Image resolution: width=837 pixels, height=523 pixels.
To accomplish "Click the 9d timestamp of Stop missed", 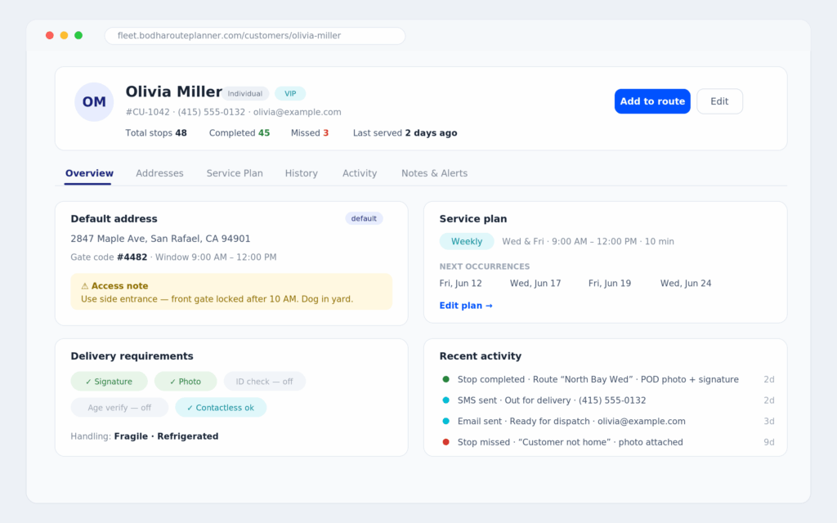I will 768,442.
